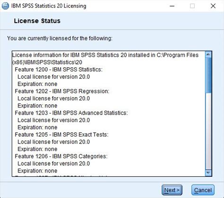Click the license list scrollbar thumb

tap(208, 75)
